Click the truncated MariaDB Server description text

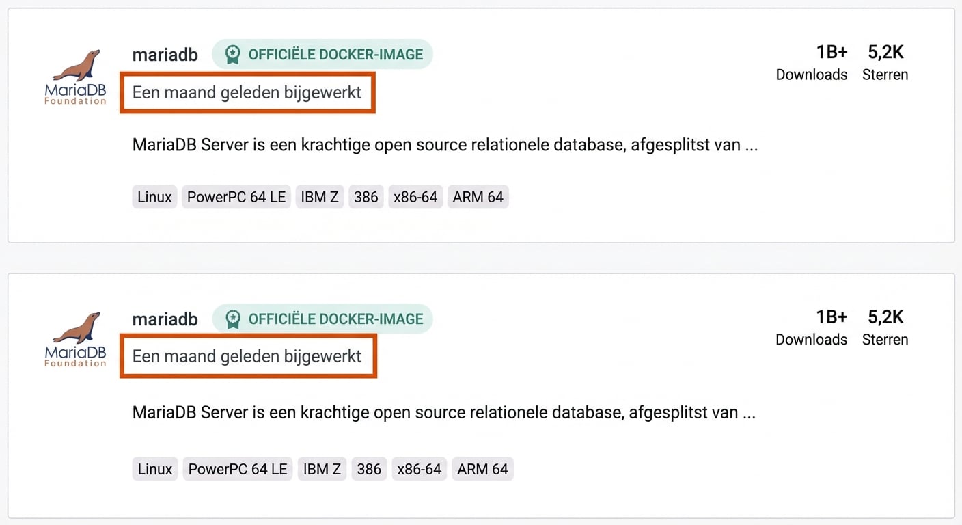(x=444, y=144)
